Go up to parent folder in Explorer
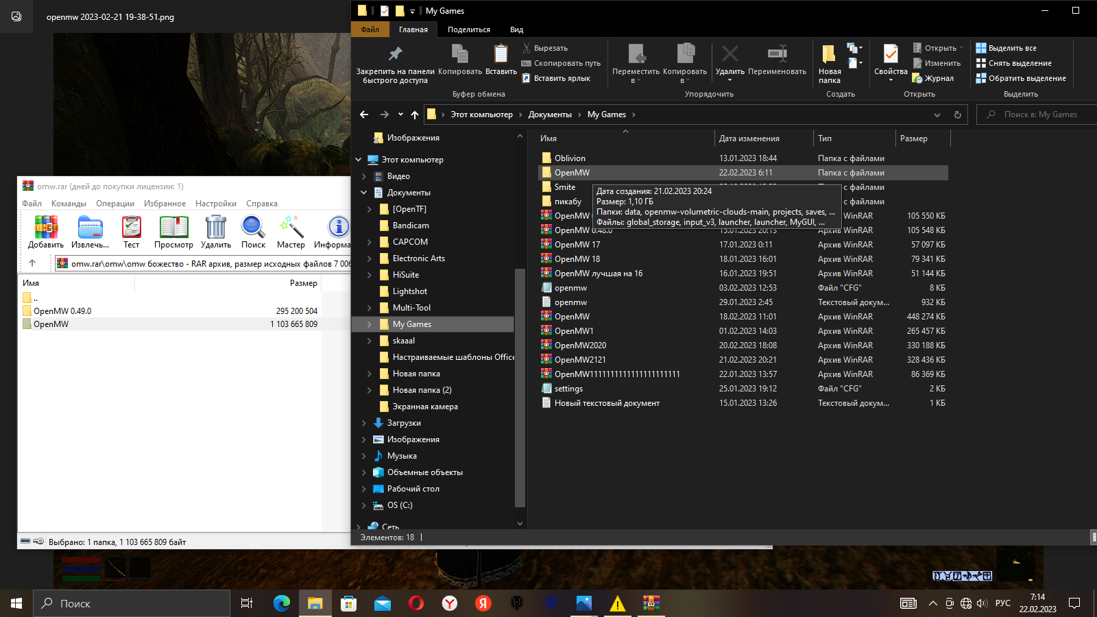Screen dimensions: 1097x617 click(414, 114)
